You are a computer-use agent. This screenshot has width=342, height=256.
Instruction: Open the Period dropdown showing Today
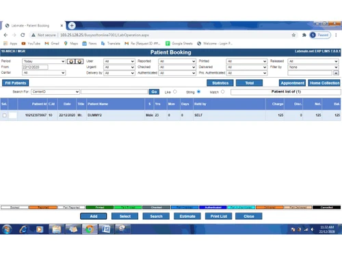coord(44,61)
